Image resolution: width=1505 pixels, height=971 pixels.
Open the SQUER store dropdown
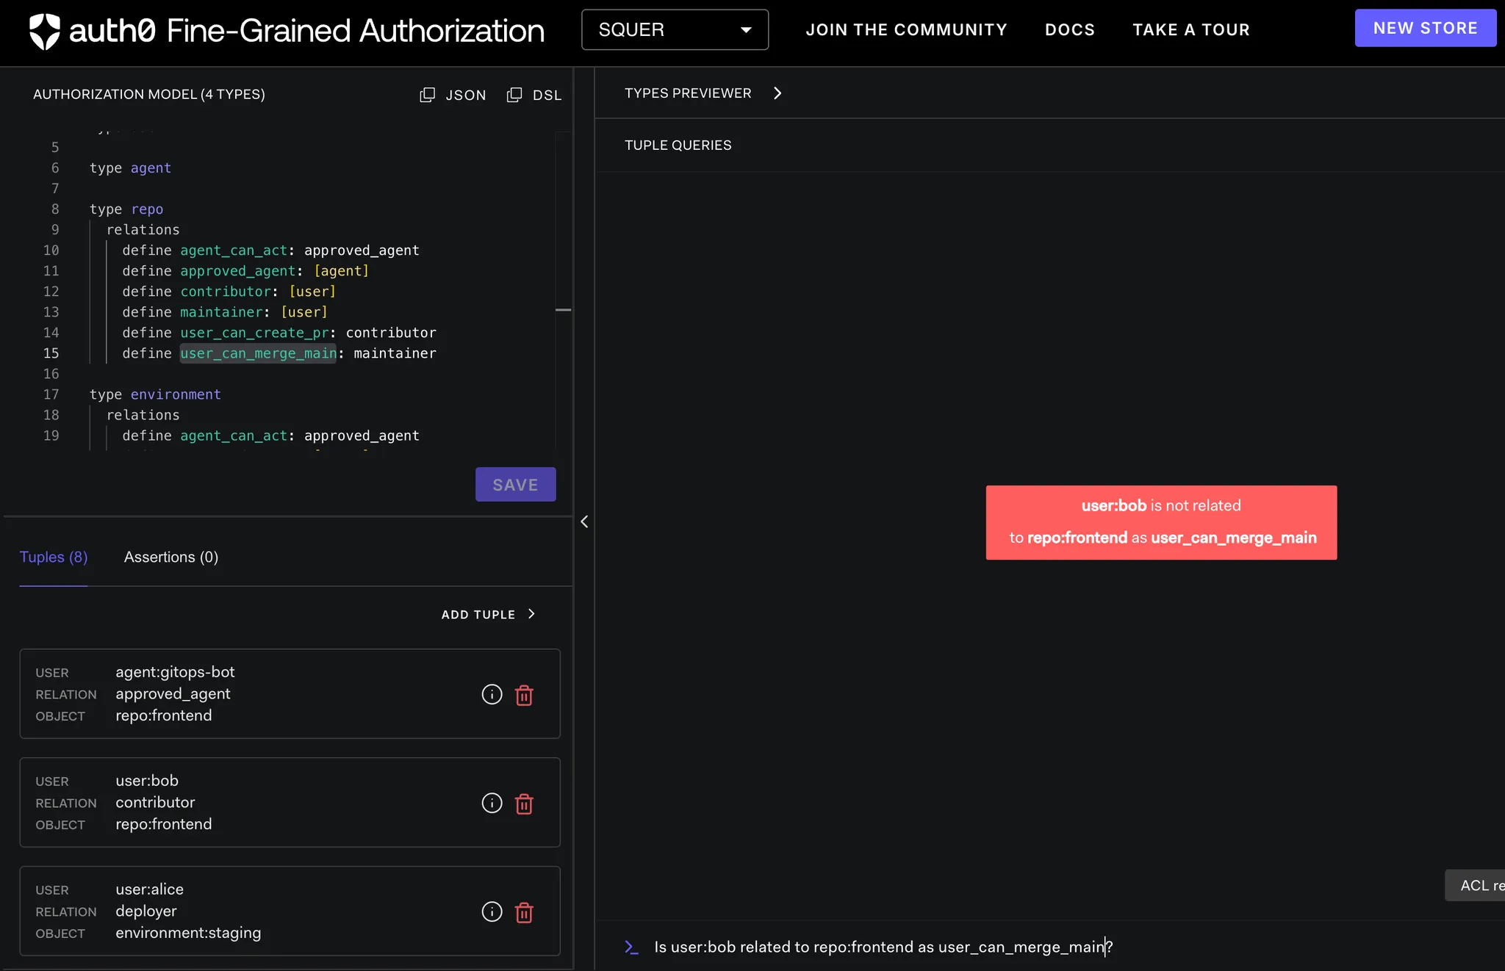point(675,29)
